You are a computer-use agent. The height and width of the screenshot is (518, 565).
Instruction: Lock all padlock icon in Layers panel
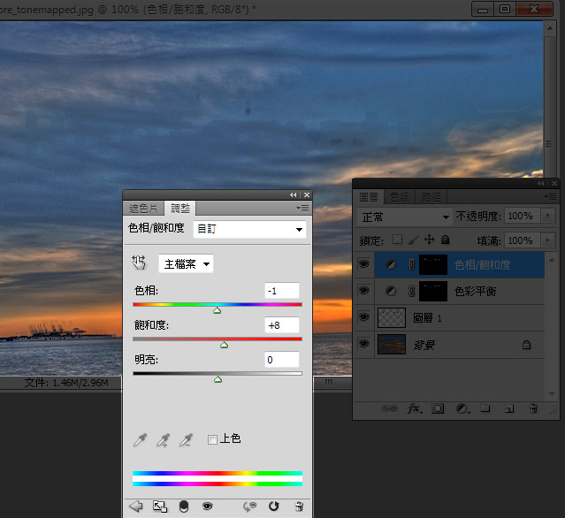446,240
